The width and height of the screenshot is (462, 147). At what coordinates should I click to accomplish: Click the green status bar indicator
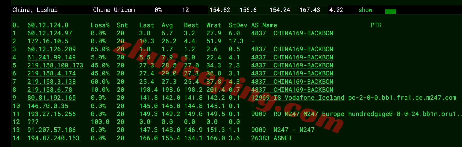(x=390, y=12)
